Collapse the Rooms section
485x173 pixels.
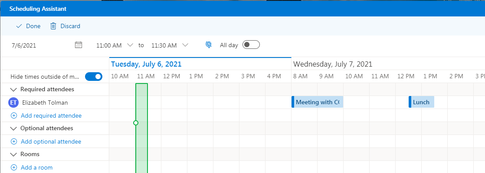tap(14, 154)
